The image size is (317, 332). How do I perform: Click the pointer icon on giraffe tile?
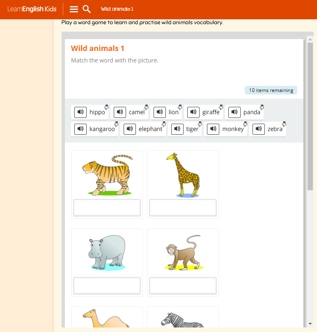click(x=221, y=107)
